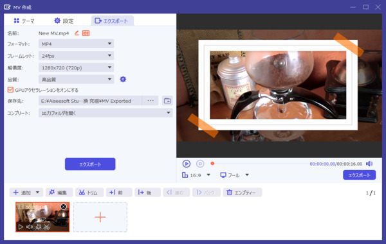Play the preview video
Screen dimensions: 386x244
pyautogui.click(x=187, y=164)
